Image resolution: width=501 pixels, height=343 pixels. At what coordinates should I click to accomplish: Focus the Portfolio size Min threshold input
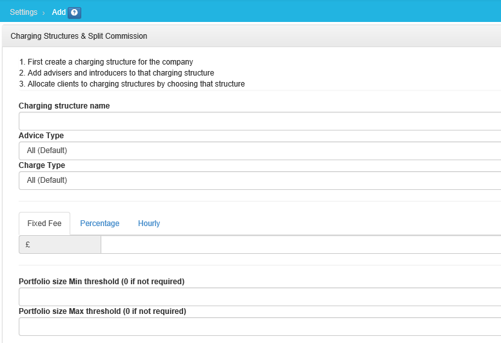(259, 296)
